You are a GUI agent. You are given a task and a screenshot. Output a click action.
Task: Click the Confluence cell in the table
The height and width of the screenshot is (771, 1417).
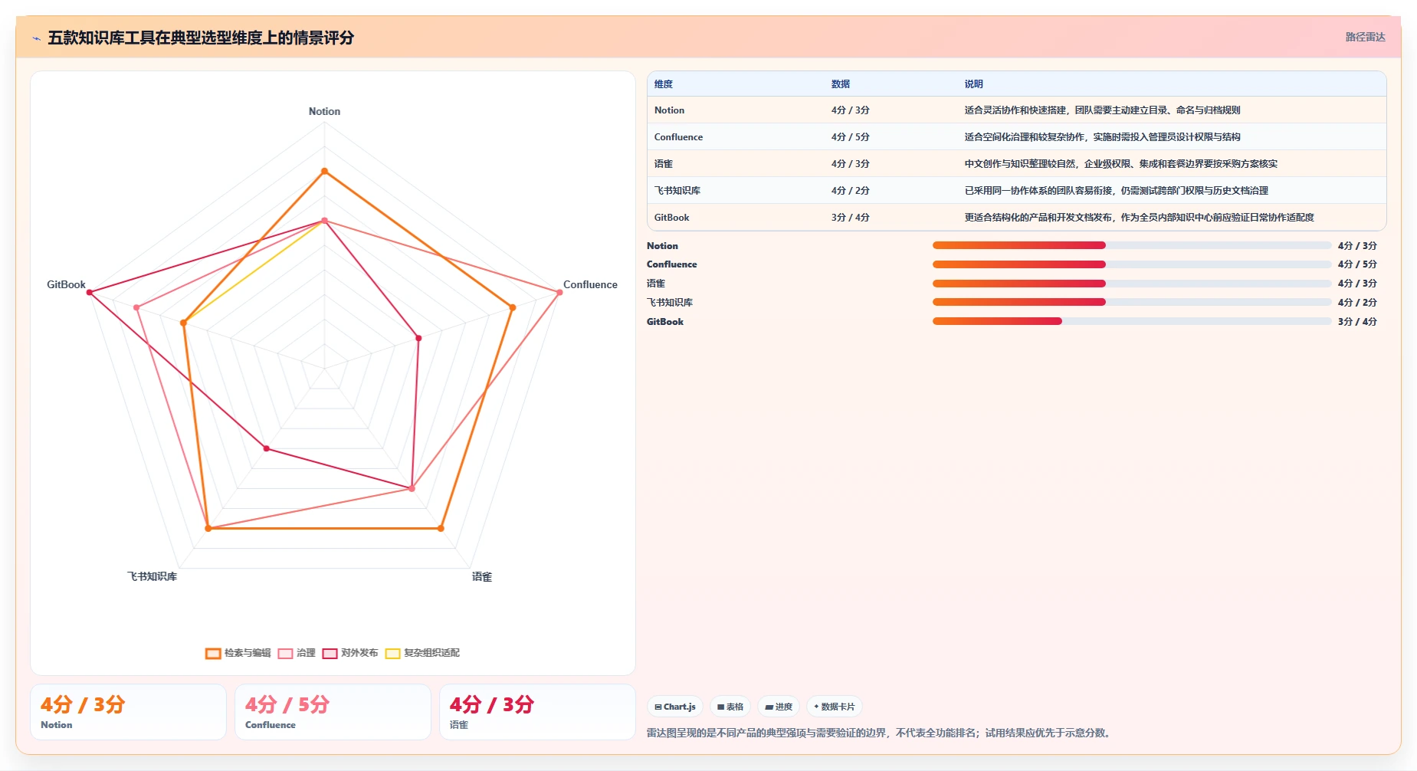pos(678,137)
